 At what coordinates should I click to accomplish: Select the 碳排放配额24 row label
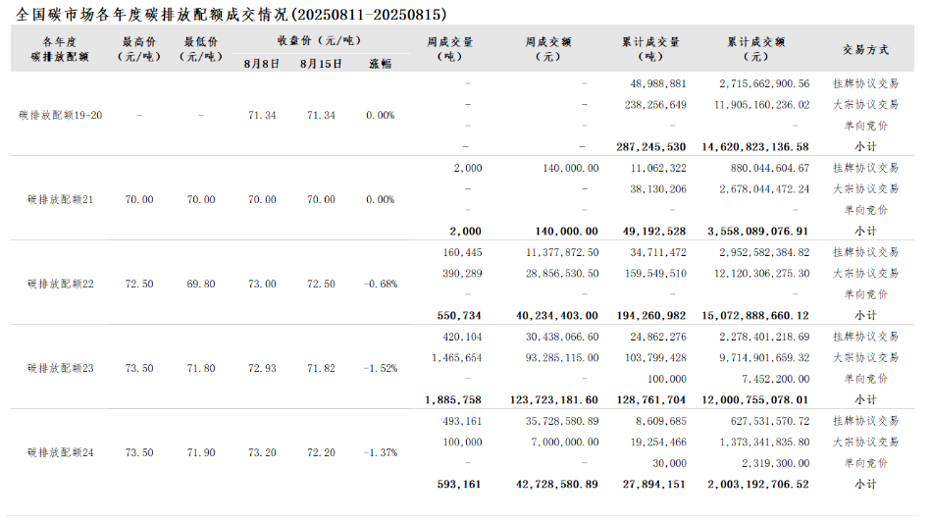(61, 452)
